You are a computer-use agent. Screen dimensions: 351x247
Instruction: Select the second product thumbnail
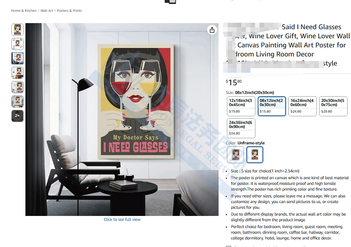[17, 44]
